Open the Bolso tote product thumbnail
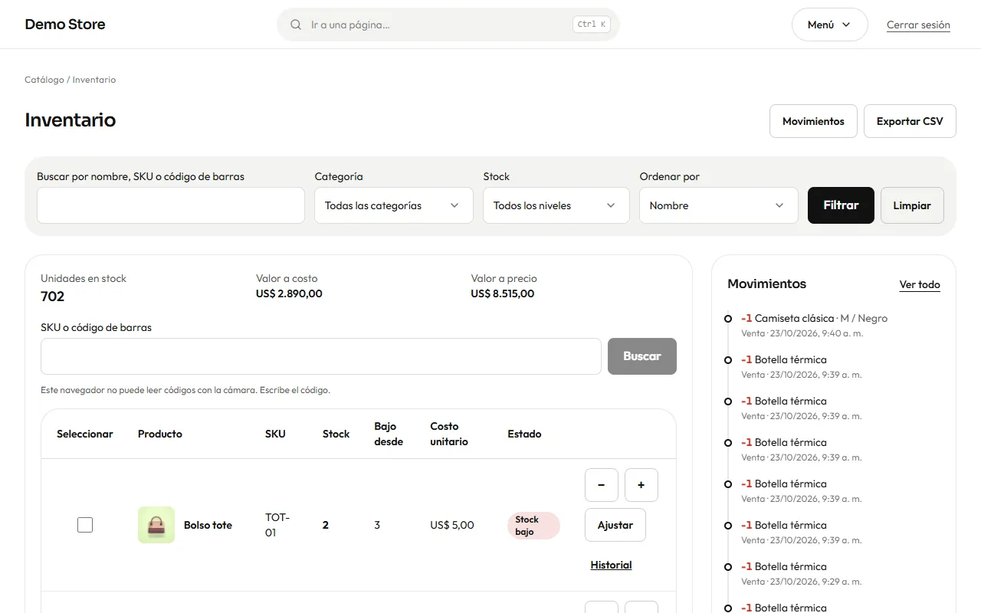 156,525
